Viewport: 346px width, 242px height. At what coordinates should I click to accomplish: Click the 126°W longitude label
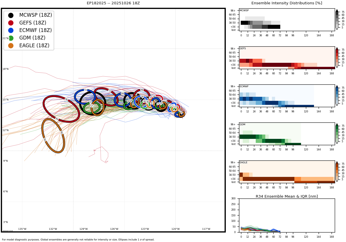[x=114, y=229]
